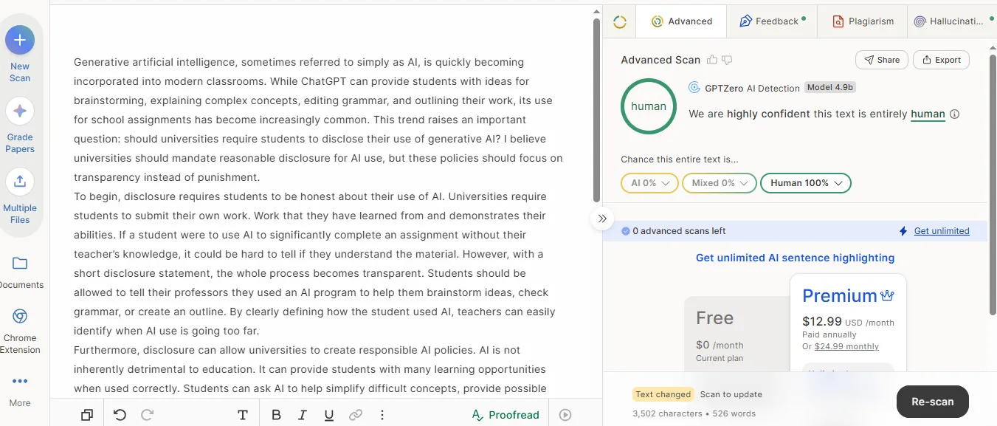The image size is (997, 426).
Task: Click Model 4.9b badge
Action: tap(830, 87)
